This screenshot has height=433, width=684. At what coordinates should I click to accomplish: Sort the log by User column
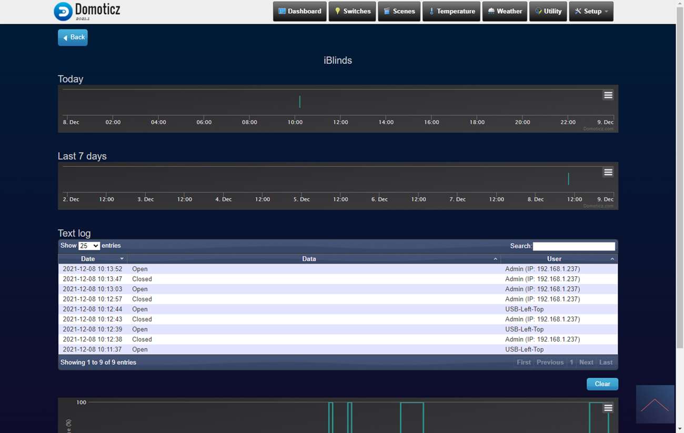[x=554, y=259]
